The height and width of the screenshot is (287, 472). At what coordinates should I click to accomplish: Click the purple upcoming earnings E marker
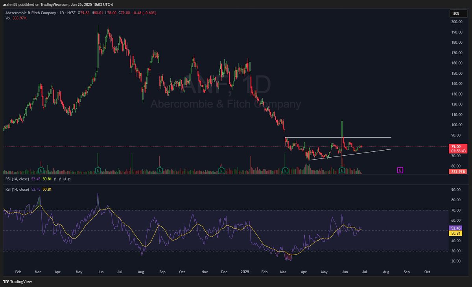400,170
